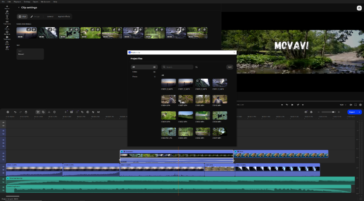Toggle visibility of the Cinematic clip track
Image resolution: width=364 pixels, height=201 pixels.
[3, 153]
